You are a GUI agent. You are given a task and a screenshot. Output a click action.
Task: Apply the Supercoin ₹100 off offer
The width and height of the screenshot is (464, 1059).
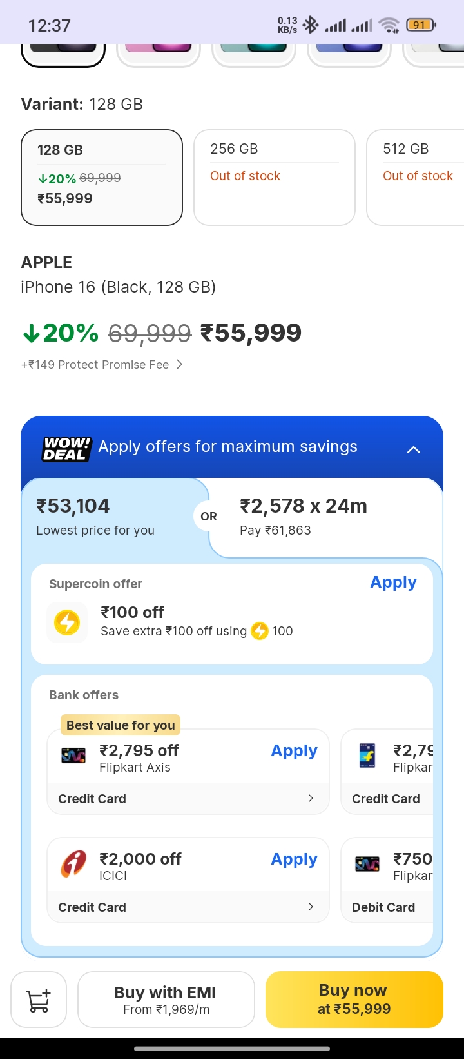(x=393, y=582)
